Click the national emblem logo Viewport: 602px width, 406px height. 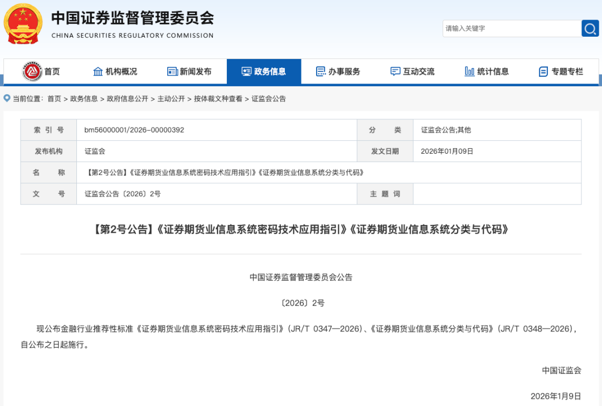(x=23, y=23)
